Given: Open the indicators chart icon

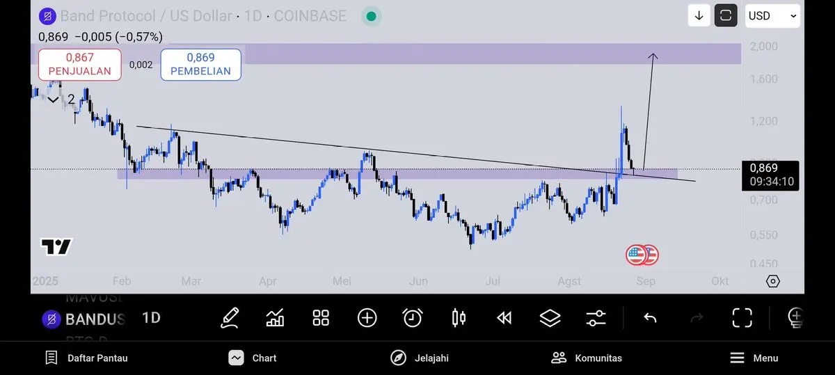Looking at the screenshot, I should [x=275, y=318].
